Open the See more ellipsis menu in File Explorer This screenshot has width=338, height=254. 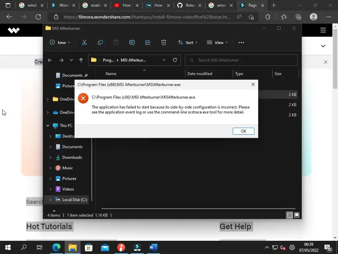point(241,43)
